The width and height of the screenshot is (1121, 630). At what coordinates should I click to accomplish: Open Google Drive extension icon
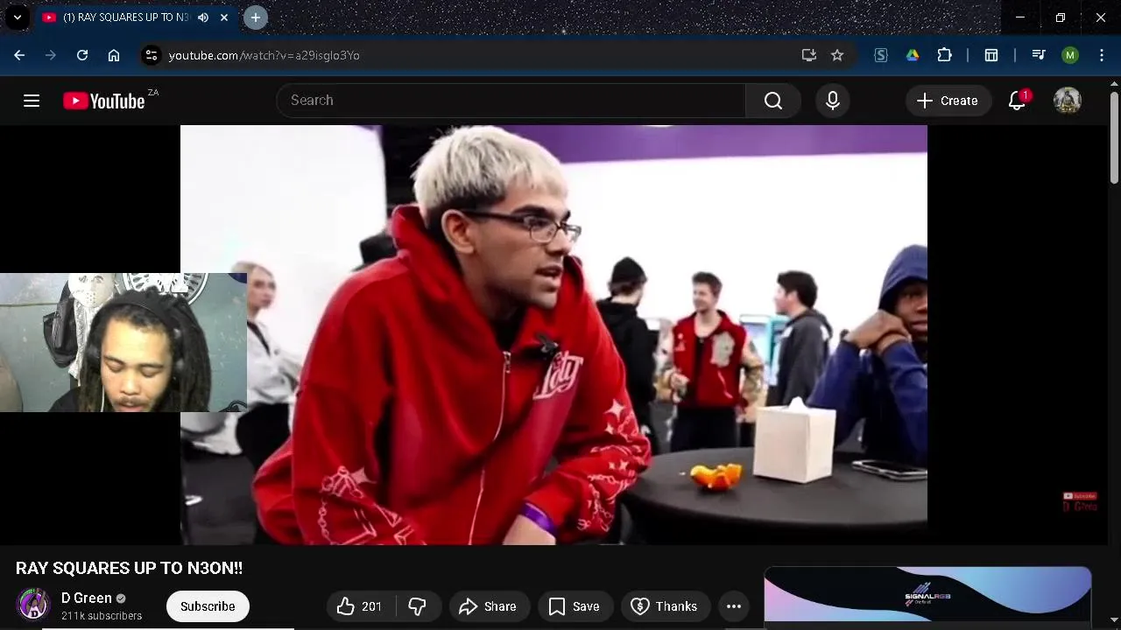pyautogui.click(x=913, y=55)
